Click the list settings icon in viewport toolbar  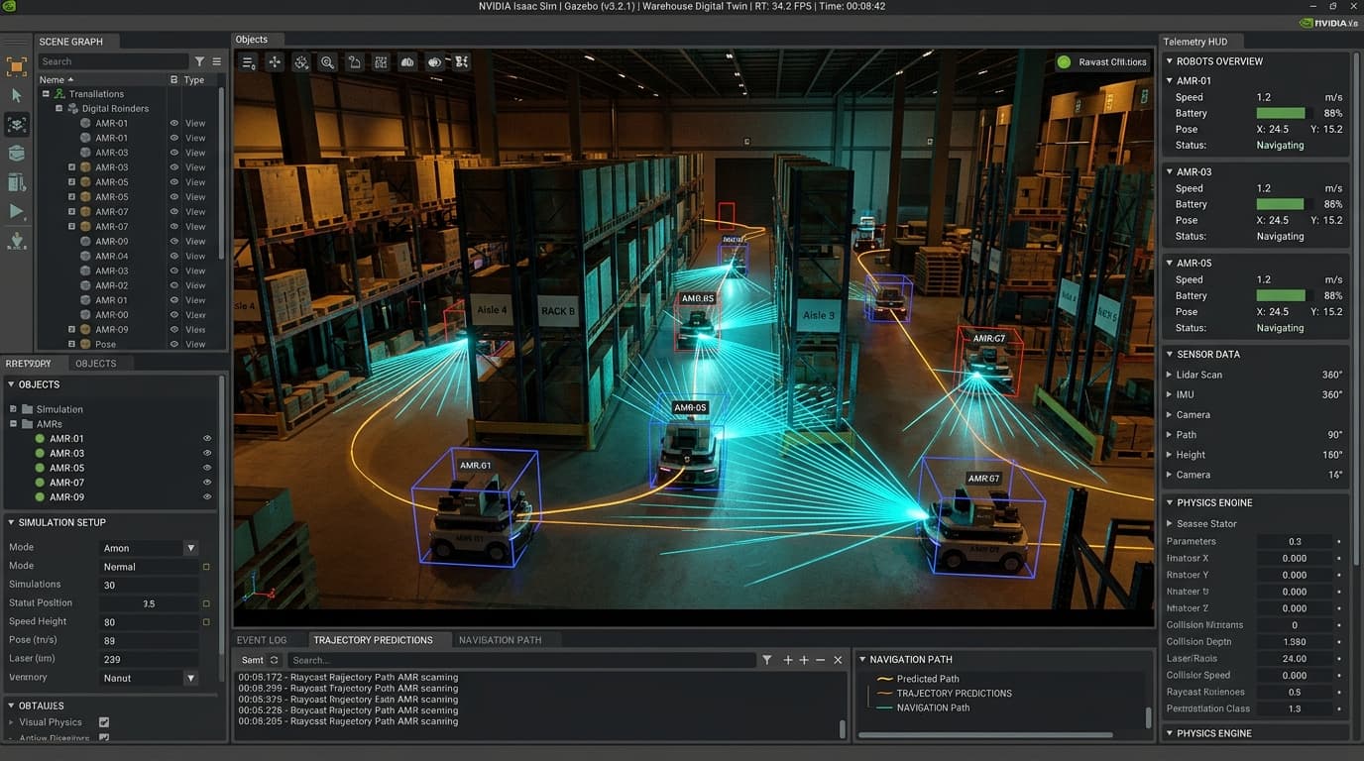[249, 62]
